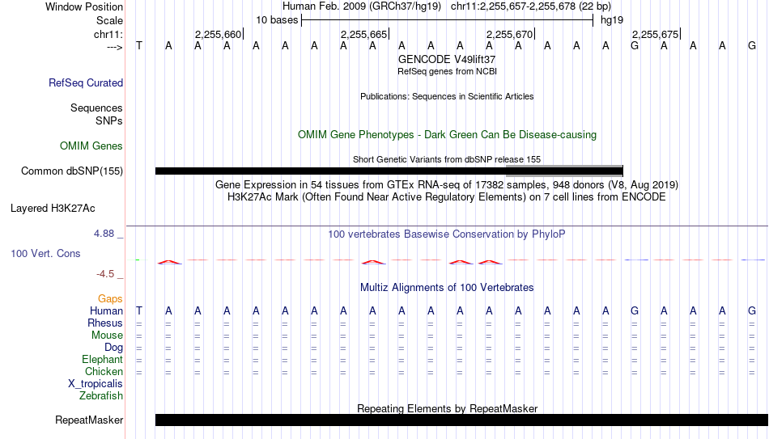Click the Gaps label
The height and width of the screenshot is (439, 769).
tap(110, 299)
